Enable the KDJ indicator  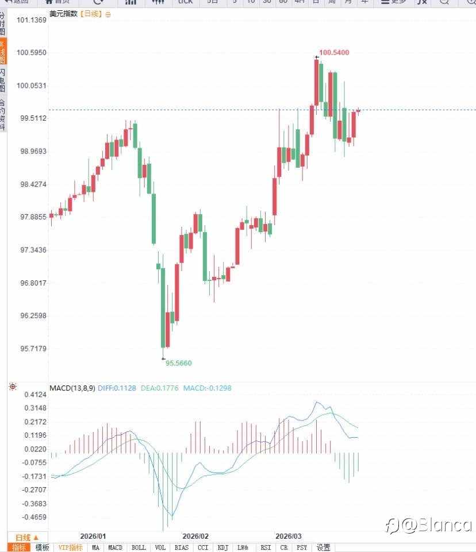point(222,547)
